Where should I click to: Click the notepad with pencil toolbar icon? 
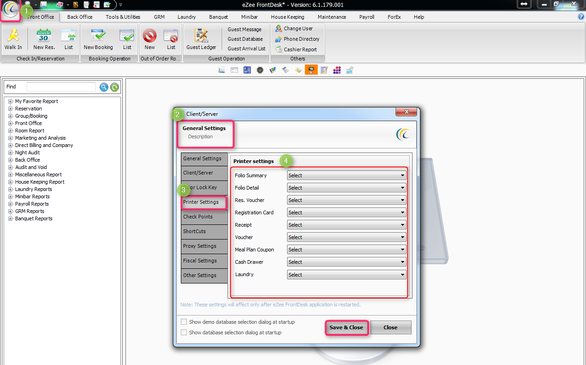click(324, 70)
